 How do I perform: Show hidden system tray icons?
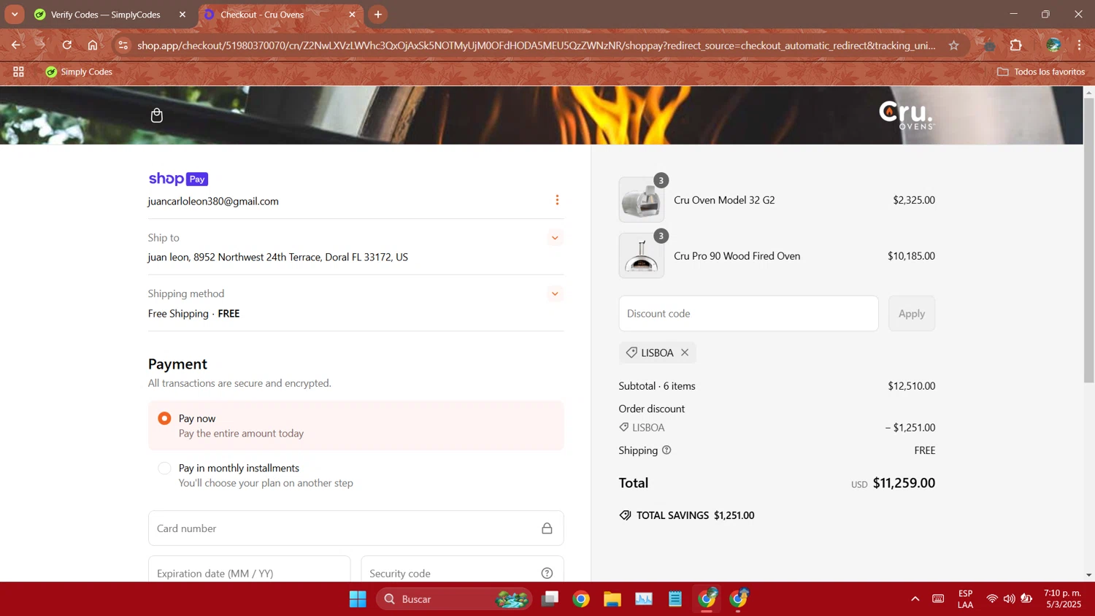click(x=915, y=599)
